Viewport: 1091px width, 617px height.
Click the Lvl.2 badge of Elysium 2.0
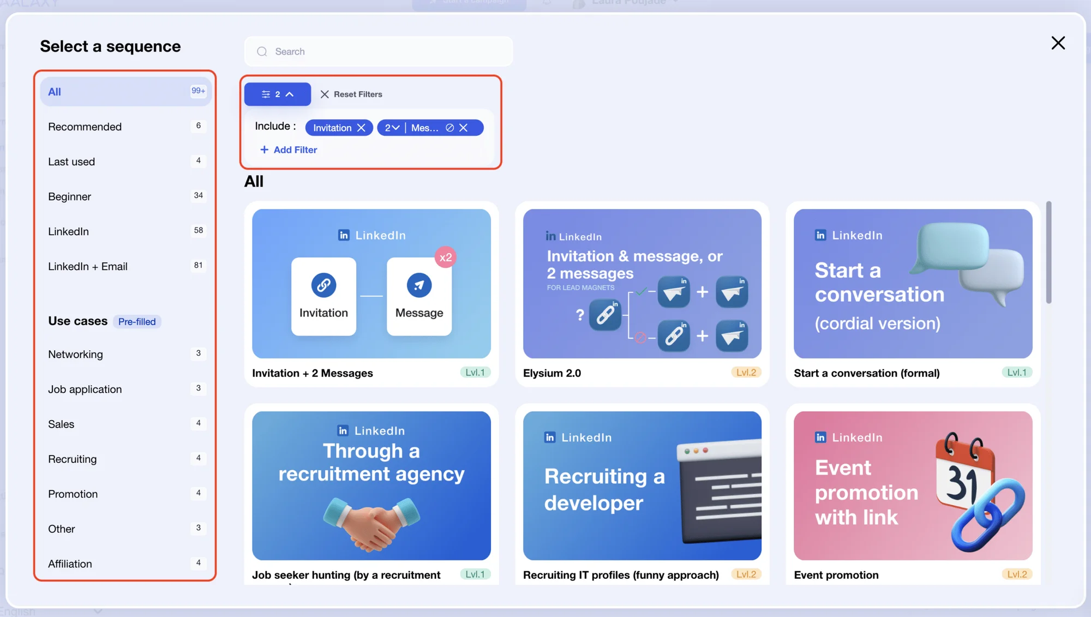click(x=746, y=373)
